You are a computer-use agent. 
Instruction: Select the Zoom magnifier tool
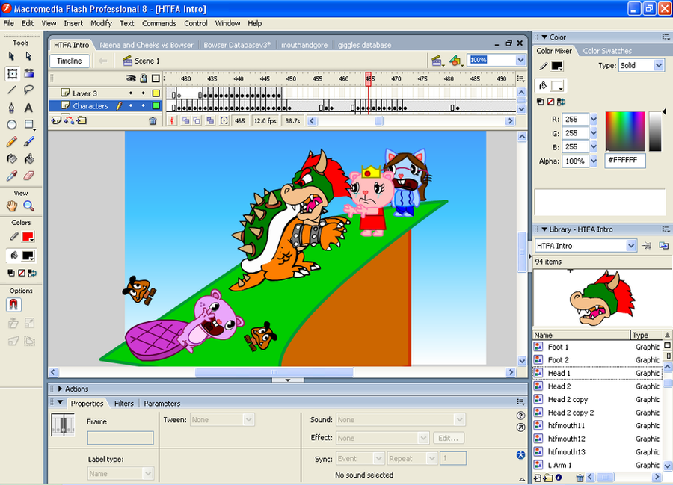click(x=28, y=206)
